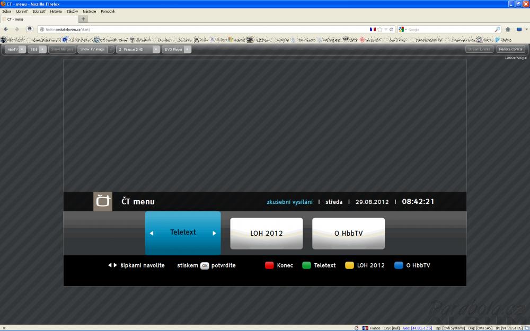Open the LOH 2012 tile
The image size is (530, 331).
(x=267, y=234)
